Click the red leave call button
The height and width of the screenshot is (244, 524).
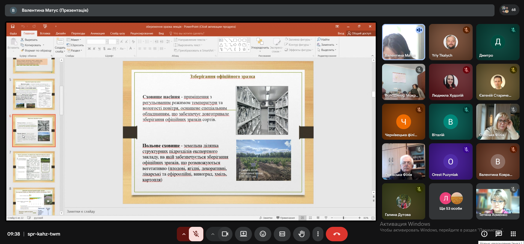pyautogui.click(x=337, y=234)
